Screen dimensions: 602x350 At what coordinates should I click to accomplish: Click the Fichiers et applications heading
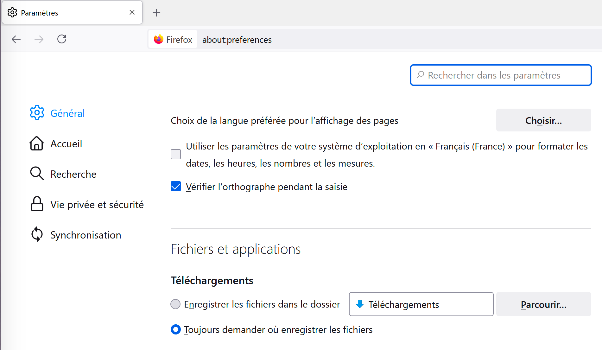tap(236, 249)
